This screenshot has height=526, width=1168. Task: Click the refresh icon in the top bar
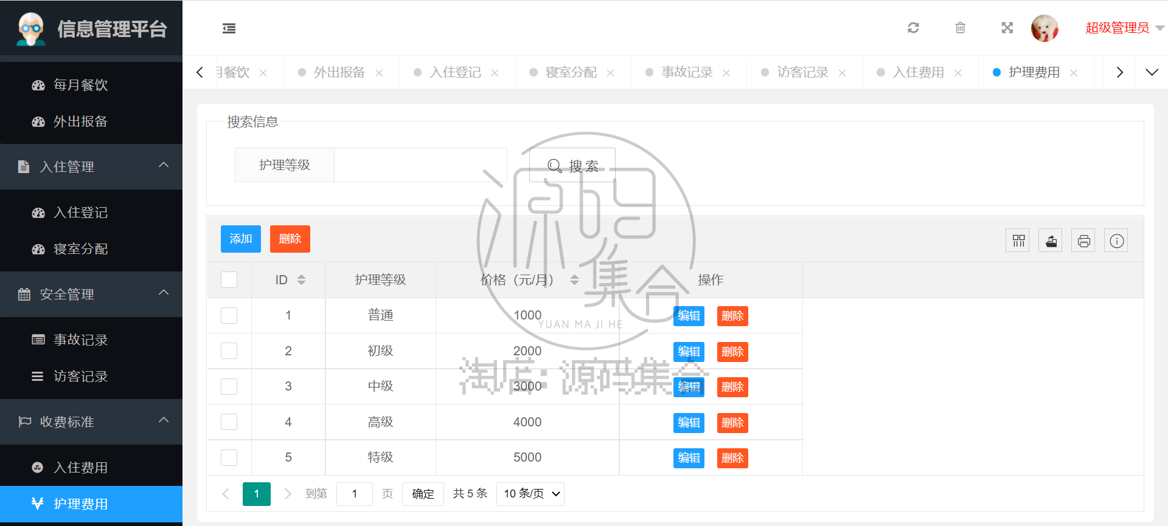click(913, 28)
